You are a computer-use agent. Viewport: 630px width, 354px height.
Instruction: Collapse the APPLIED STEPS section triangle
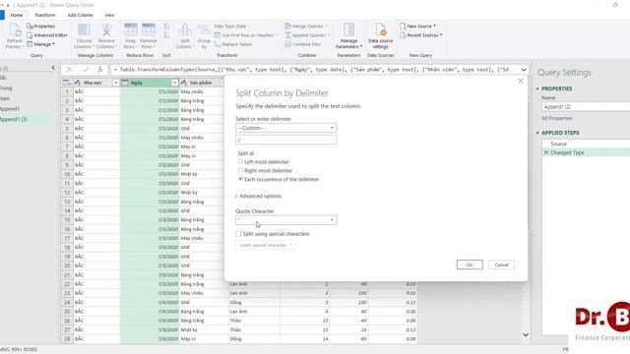pos(537,133)
